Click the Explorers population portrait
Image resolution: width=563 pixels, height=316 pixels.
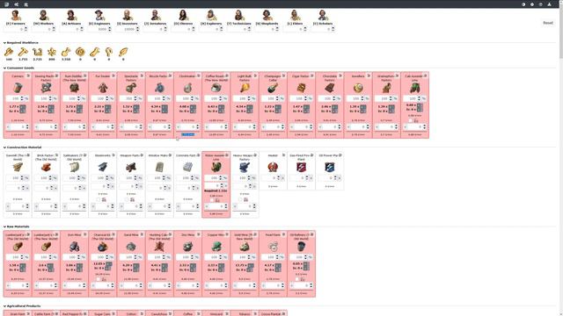click(211, 15)
